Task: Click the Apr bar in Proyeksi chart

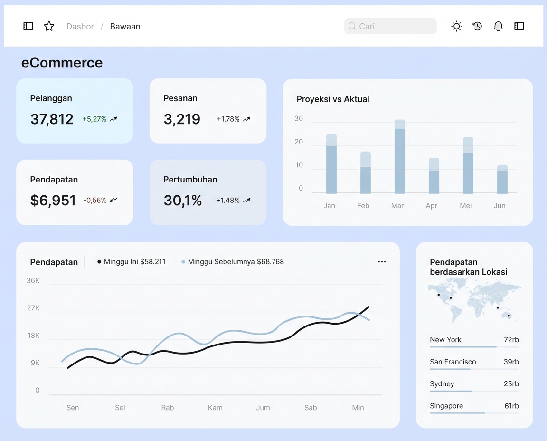Action: [x=434, y=176]
